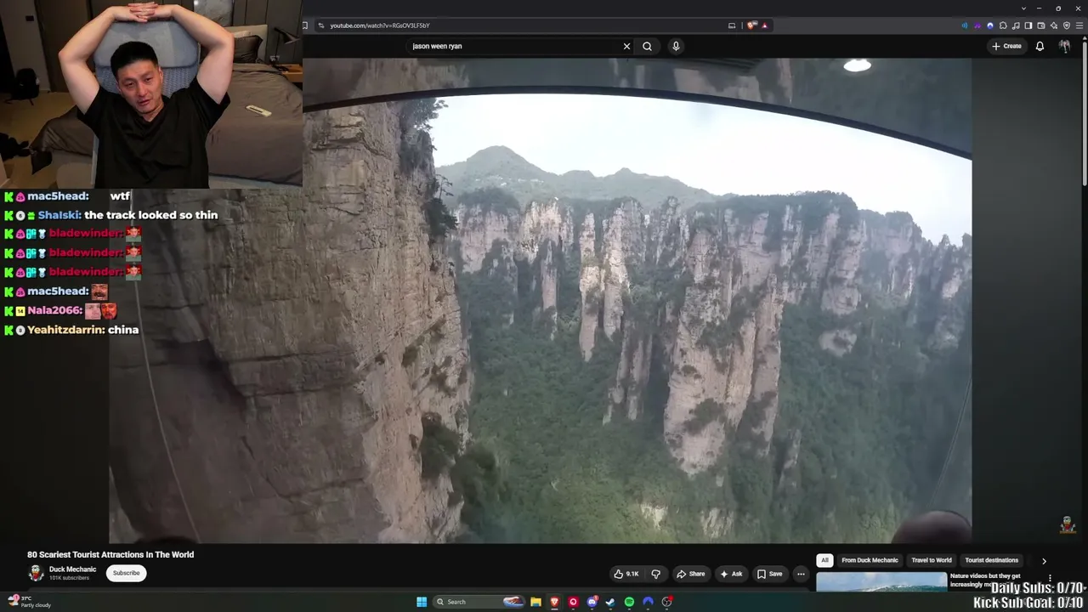Open the Brave Shields lion icon
Image resolution: width=1088 pixels, height=612 pixels.
coord(751,25)
